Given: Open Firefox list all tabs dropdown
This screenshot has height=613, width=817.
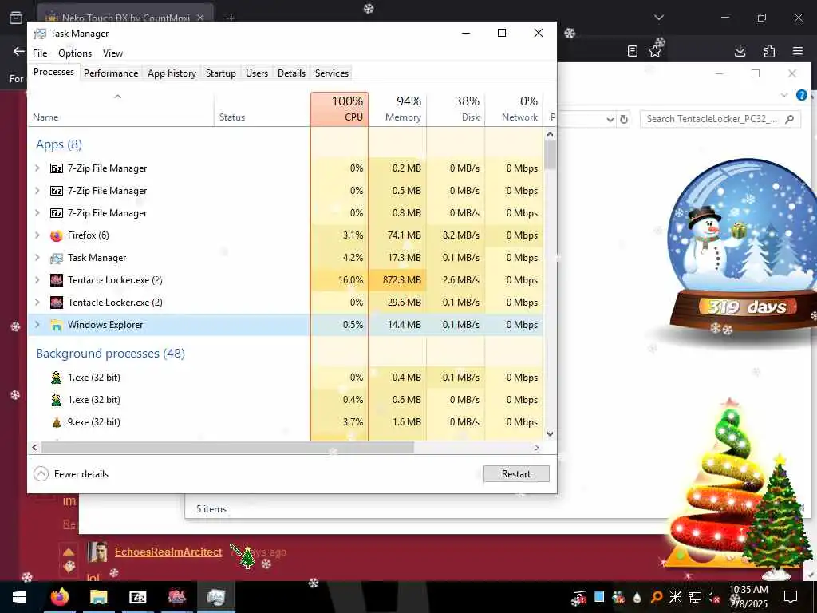Looking at the screenshot, I should tap(659, 18).
